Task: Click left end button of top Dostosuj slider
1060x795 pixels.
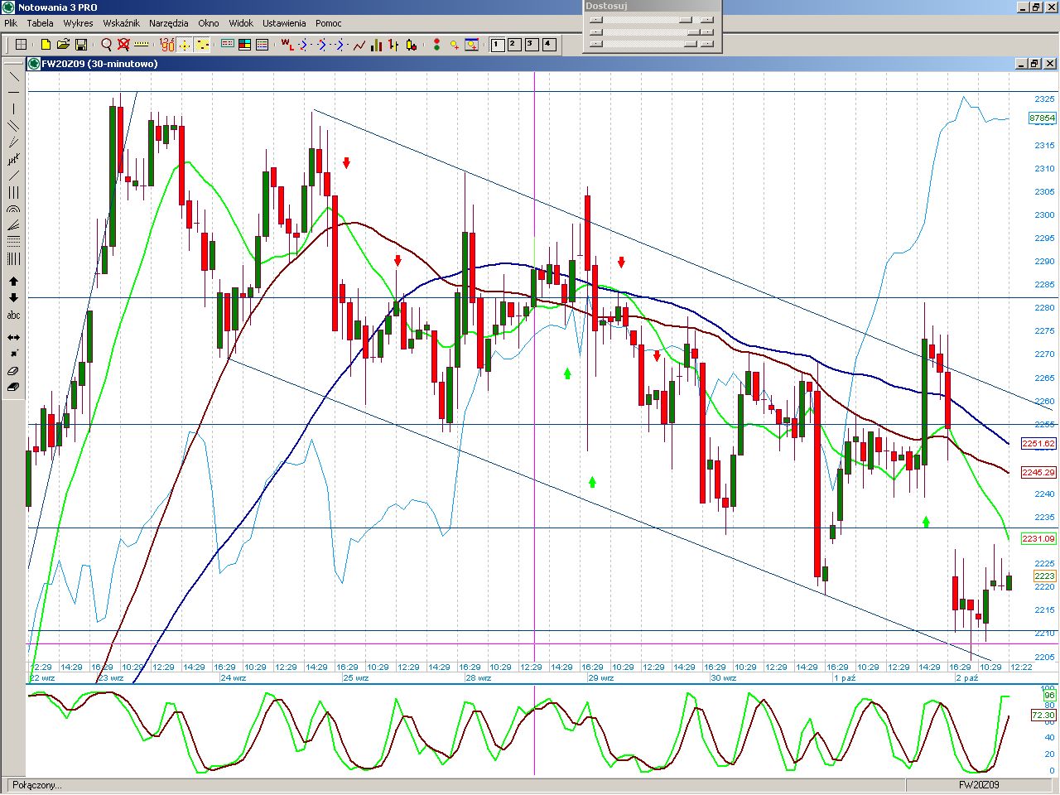Action: (595, 20)
